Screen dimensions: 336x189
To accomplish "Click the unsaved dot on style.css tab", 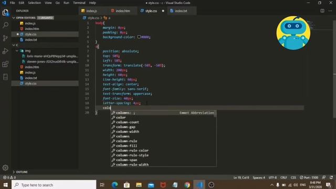I will coord(163,10).
